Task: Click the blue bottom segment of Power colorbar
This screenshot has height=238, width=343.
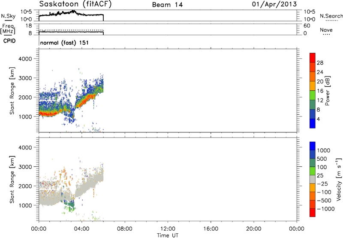Action: 313,123
